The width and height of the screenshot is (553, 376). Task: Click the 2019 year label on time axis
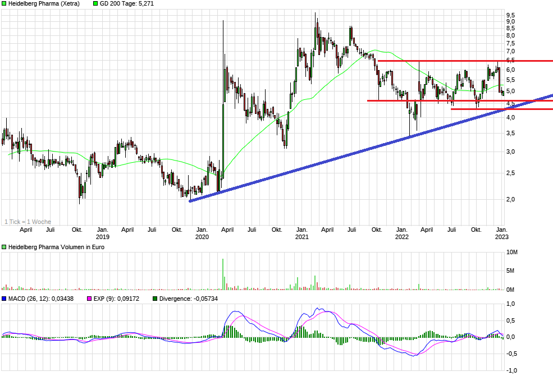click(103, 237)
